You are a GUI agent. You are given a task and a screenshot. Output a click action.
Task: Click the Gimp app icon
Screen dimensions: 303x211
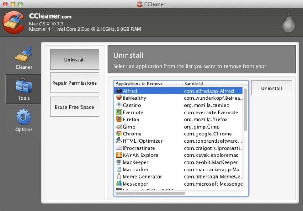(x=119, y=127)
